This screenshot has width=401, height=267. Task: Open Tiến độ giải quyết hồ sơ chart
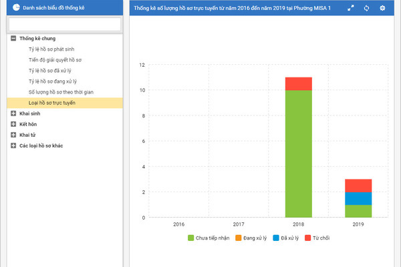[55, 60]
